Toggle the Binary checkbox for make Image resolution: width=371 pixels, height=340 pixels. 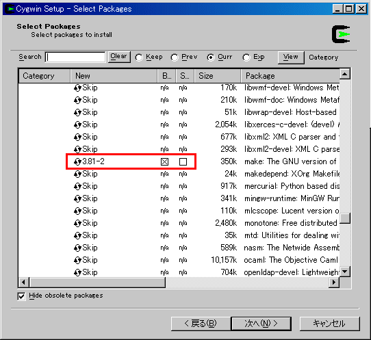pos(164,161)
